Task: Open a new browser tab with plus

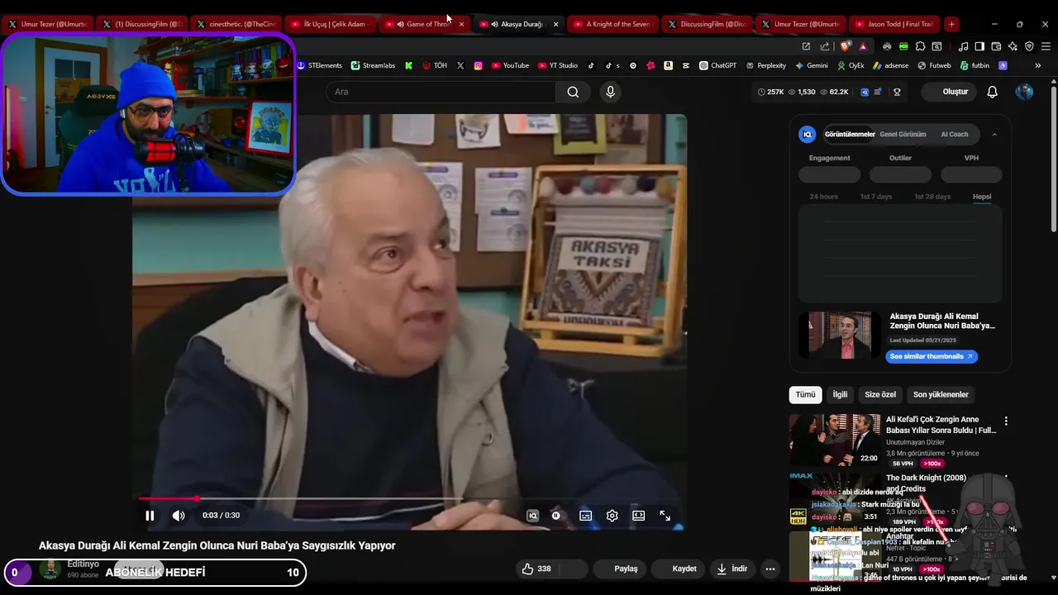Action: [951, 24]
